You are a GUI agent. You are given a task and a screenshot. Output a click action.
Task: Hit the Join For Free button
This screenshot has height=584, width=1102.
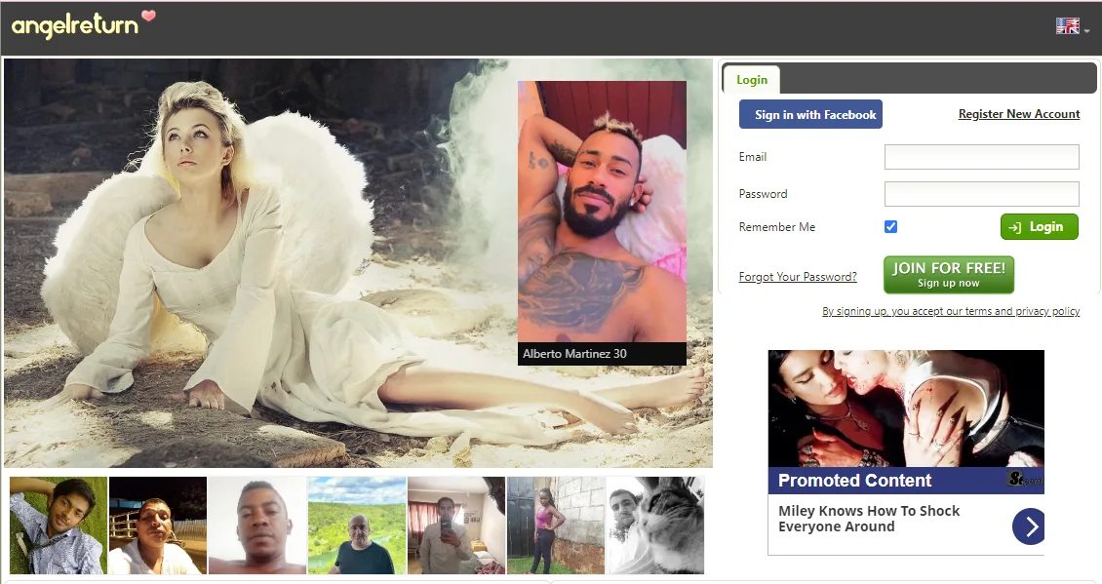[948, 274]
